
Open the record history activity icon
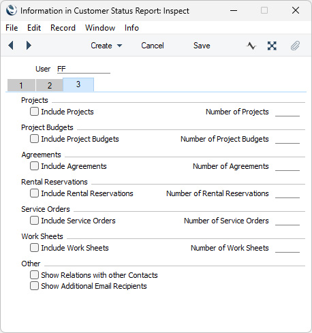(x=251, y=46)
